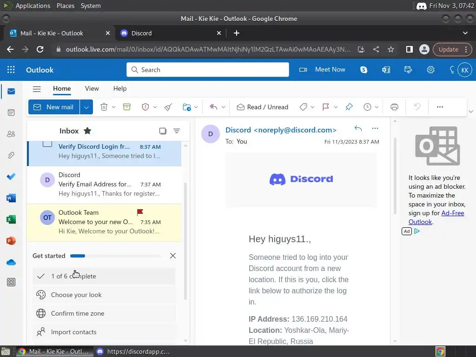Switch to the Help ribbon tab
This screenshot has width=476, height=357.
tap(120, 89)
